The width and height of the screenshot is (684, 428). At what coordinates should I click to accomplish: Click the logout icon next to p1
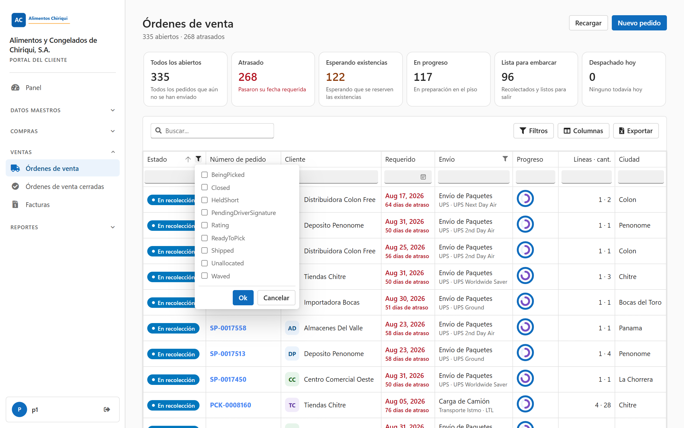[107, 409]
